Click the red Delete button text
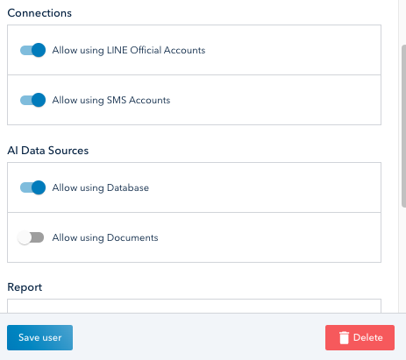The width and height of the screenshot is (406, 360). coord(368,337)
